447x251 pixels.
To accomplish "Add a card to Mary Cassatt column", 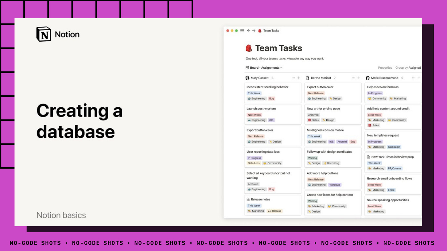I will click(x=298, y=78).
